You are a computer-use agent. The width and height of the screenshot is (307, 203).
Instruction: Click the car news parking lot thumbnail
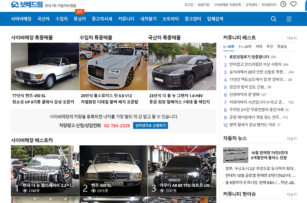[236, 155]
